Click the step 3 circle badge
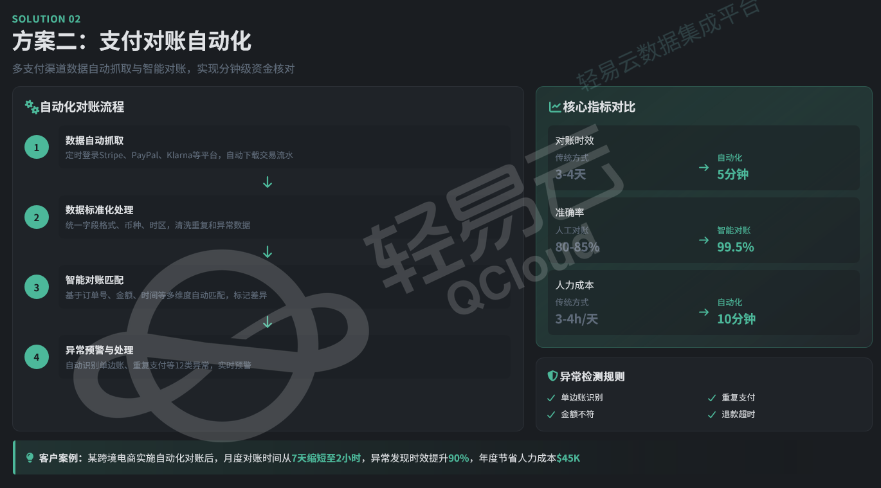Viewport: 881px width, 488px height. pyautogui.click(x=37, y=287)
